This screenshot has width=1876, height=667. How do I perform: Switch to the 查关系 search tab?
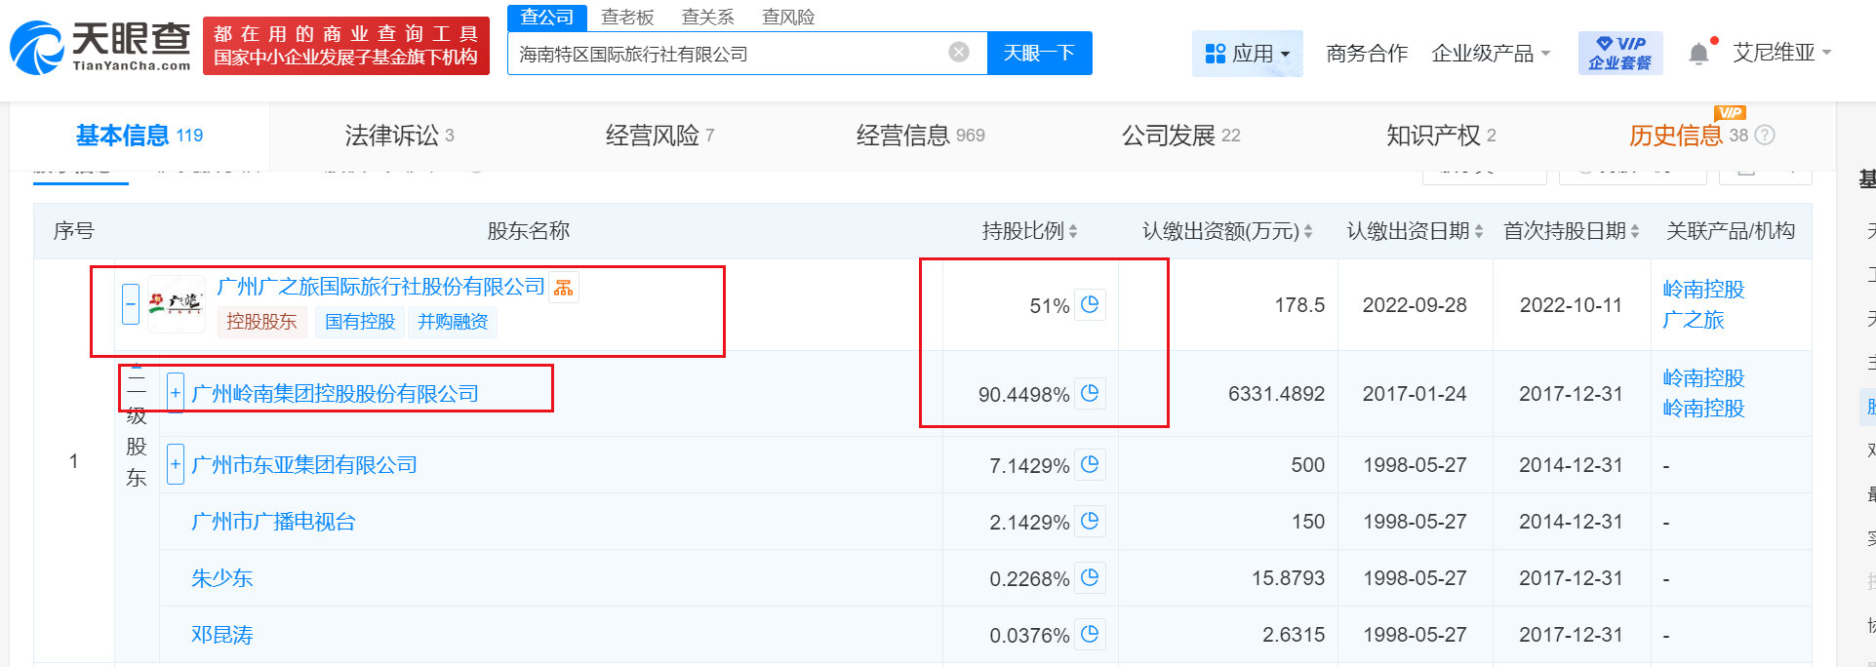[707, 18]
